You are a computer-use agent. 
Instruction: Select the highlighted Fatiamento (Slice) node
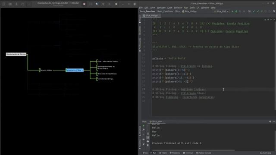[x=75, y=70]
